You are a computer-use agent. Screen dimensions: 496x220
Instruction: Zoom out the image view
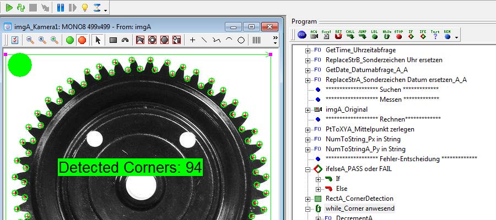(30, 40)
